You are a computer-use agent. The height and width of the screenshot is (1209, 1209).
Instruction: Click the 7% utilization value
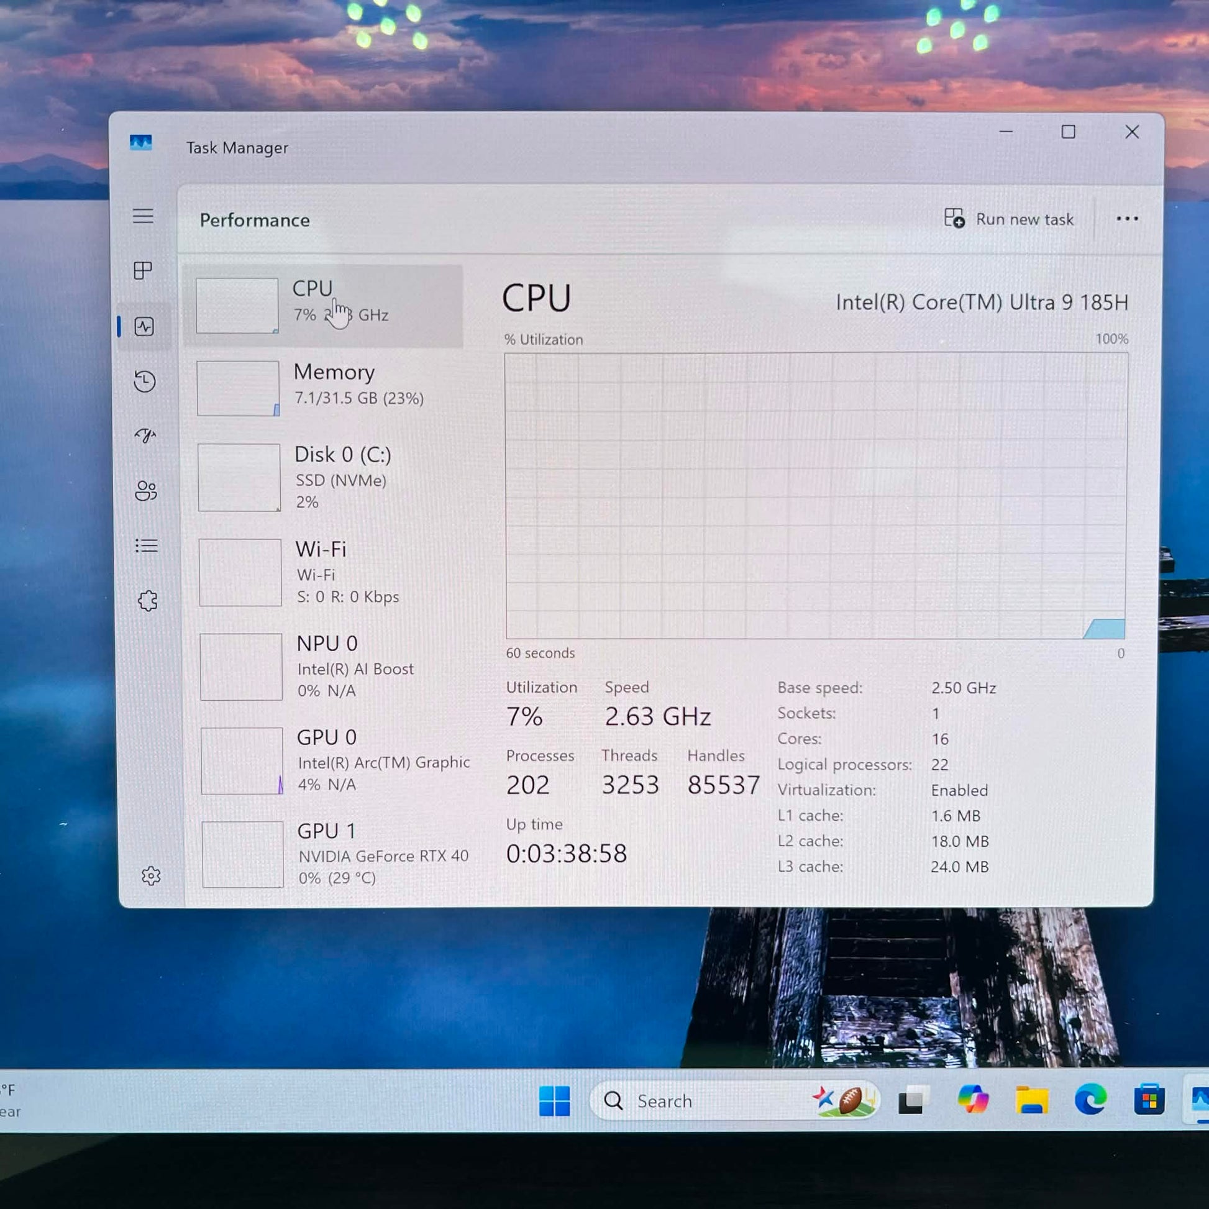tap(524, 716)
